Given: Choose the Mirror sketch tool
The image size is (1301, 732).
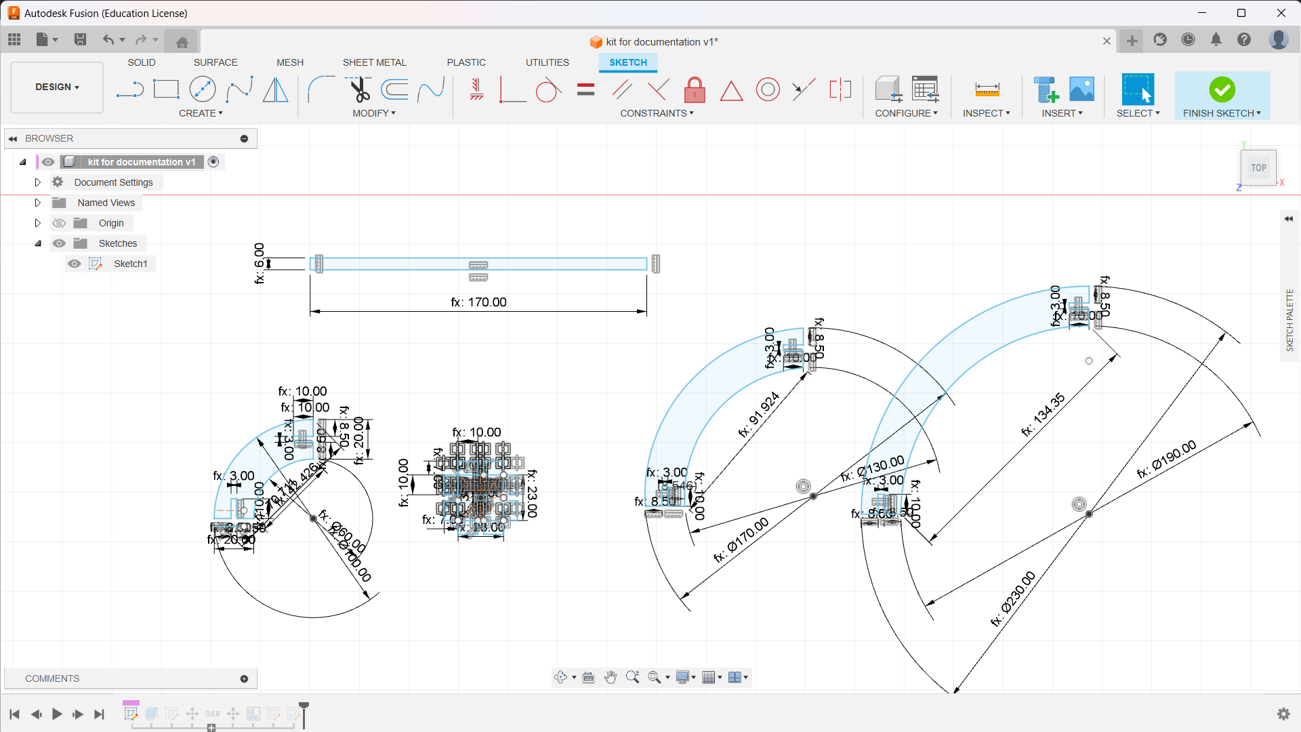Looking at the screenshot, I should (275, 89).
